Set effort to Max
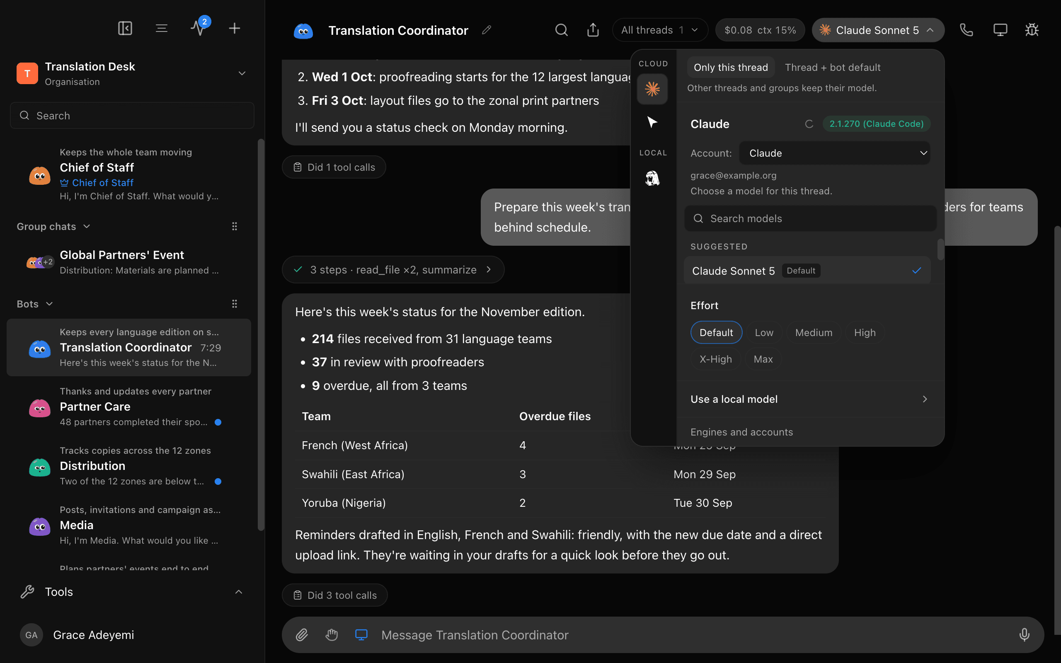The height and width of the screenshot is (663, 1061). click(763, 359)
